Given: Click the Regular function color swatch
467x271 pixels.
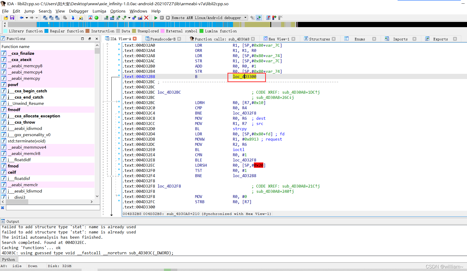Looking at the screenshot, I should 47,31.
